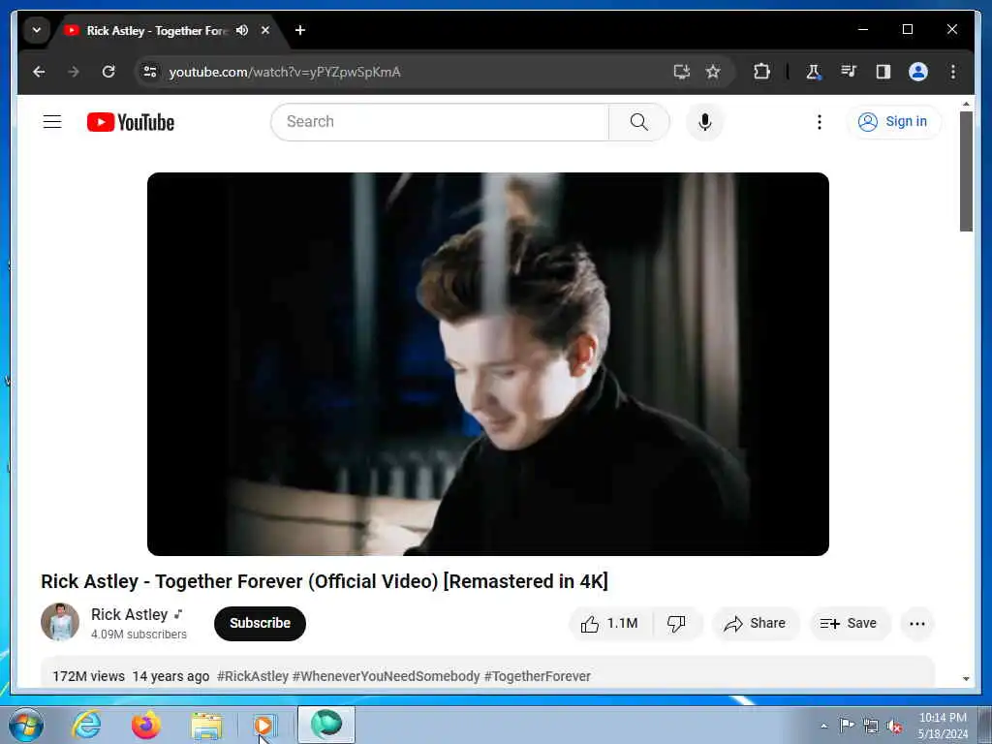Image resolution: width=992 pixels, height=744 pixels.
Task: Focus the address bar URL youtube.com/watch
Action: tap(285, 72)
